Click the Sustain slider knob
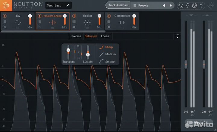Image resolution: width=217 pixels, height=132 pixels. pyautogui.click(x=88, y=55)
